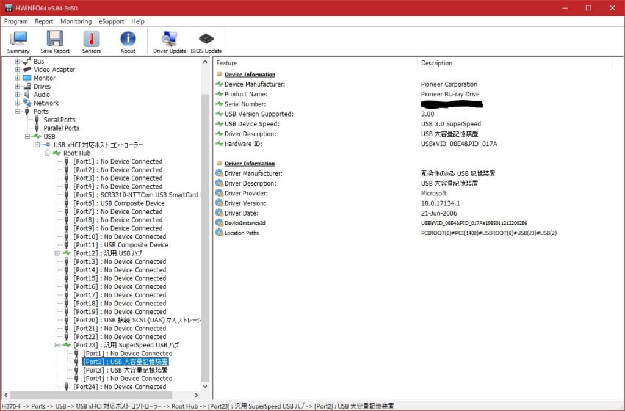Open the Program menu

coord(16,21)
